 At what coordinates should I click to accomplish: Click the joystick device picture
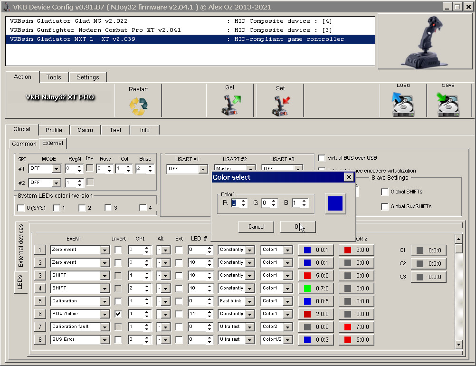click(x=425, y=41)
